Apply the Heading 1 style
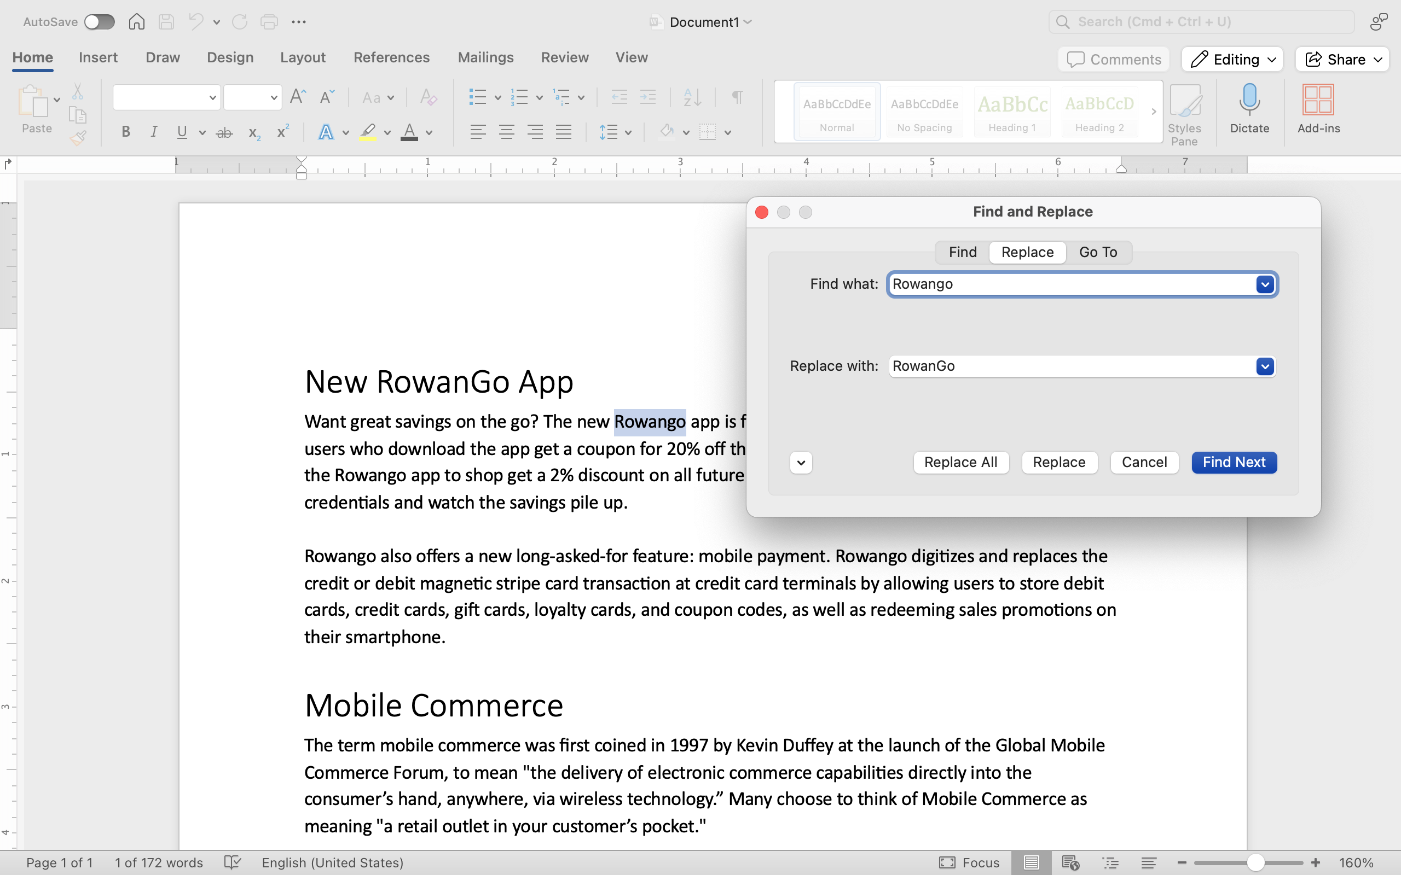The height and width of the screenshot is (875, 1401). [x=1011, y=112]
